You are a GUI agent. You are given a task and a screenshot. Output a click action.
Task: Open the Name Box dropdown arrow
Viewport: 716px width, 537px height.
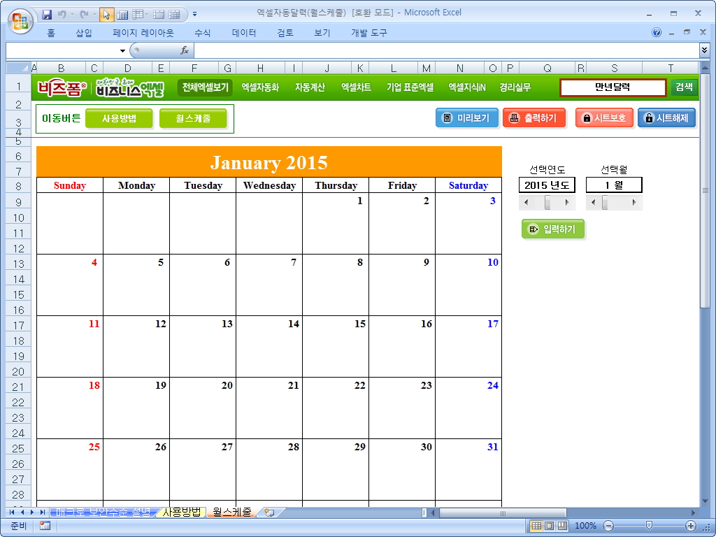coord(122,50)
